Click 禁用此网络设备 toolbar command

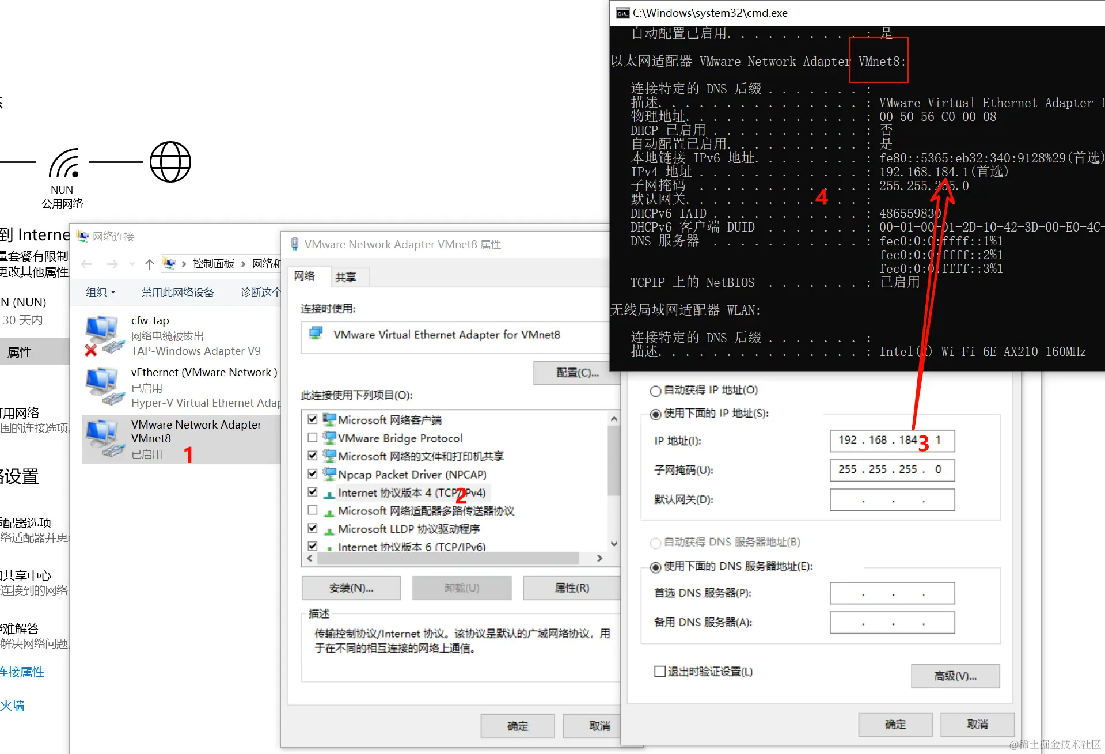pos(178,292)
